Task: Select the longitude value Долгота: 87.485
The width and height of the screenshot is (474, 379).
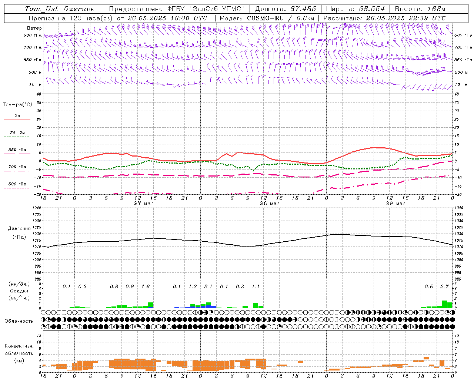Action: [286, 9]
